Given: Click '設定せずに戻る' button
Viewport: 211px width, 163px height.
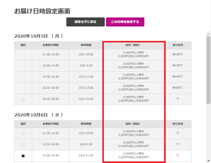Looking at the screenshot, I should point(86,22).
